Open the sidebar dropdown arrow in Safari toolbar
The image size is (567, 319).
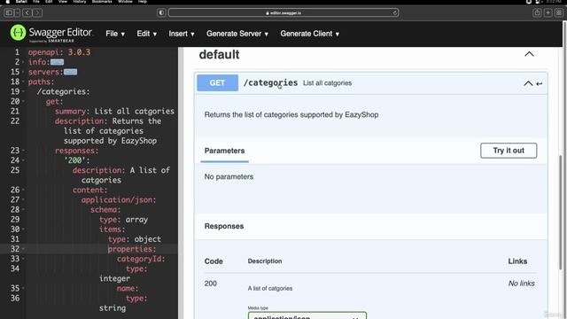coord(17,12)
